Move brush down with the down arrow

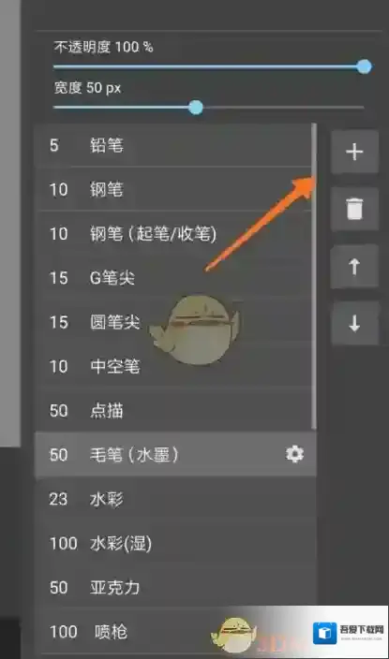tap(354, 324)
